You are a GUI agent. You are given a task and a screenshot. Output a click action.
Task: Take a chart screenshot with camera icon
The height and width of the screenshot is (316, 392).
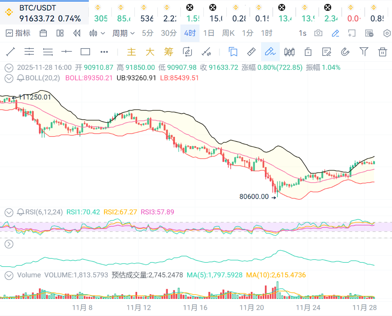(318, 33)
